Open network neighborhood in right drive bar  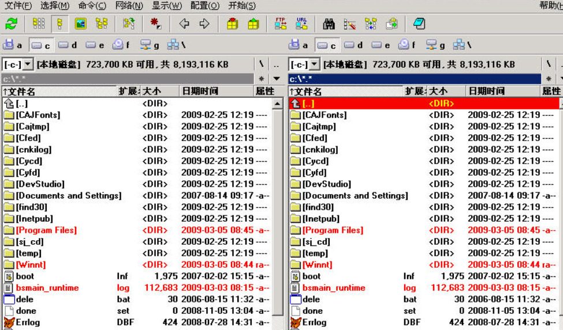tap(463, 45)
